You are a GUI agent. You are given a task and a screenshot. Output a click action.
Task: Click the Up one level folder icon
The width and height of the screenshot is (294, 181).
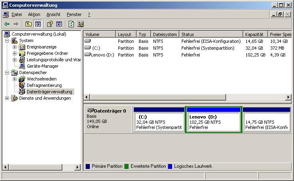tap(28, 24)
